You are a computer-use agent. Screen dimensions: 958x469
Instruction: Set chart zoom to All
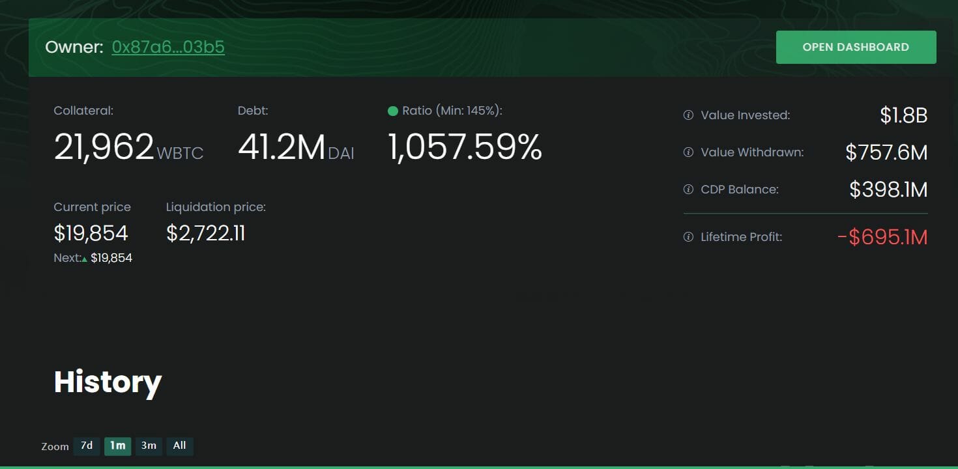[x=180, y=446]
